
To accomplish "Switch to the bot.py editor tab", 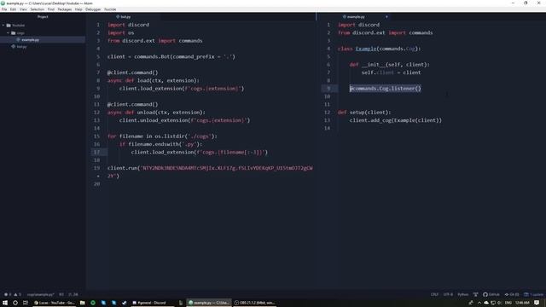I will (123, 17).
